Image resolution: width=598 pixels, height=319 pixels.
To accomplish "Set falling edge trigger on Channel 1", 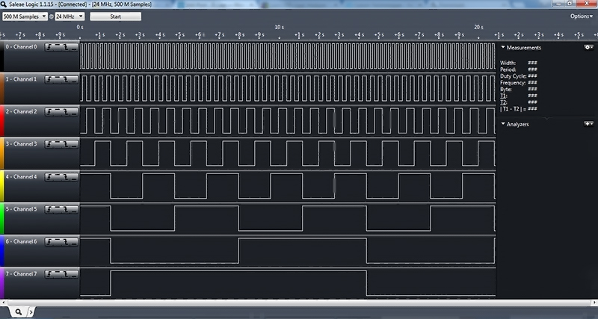I will pos(67,78).
